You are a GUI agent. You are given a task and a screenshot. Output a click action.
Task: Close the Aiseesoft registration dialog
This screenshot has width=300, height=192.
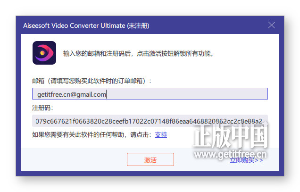click(271, 25)
